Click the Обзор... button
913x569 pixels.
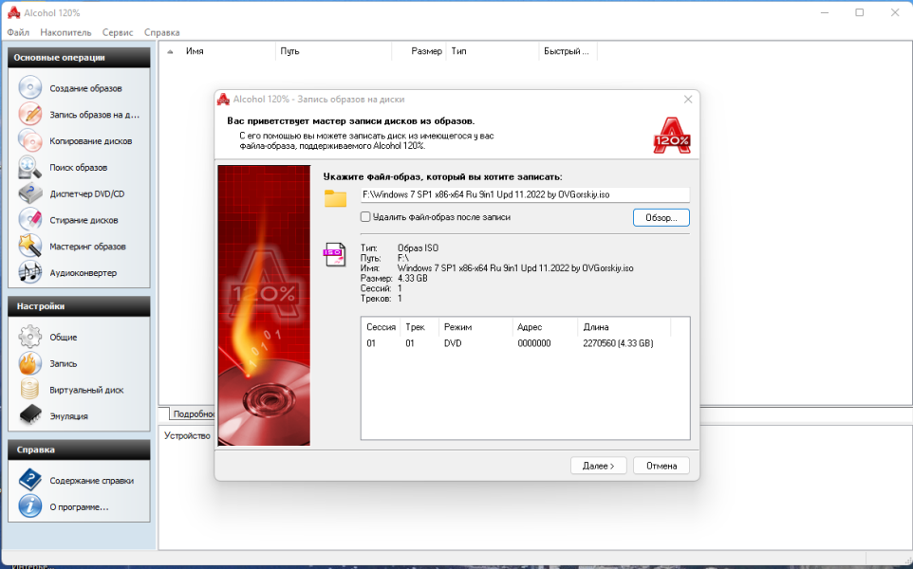(661, 217)
